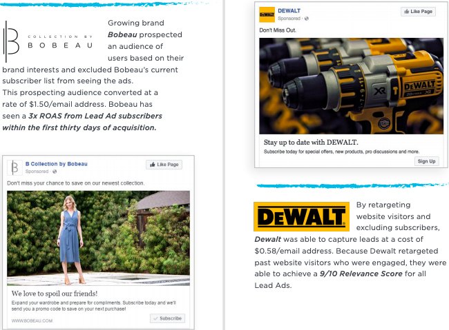Open the B Collection by Bobeau link
This screenshot has width=449, height=330.
(x=57, y=164)
